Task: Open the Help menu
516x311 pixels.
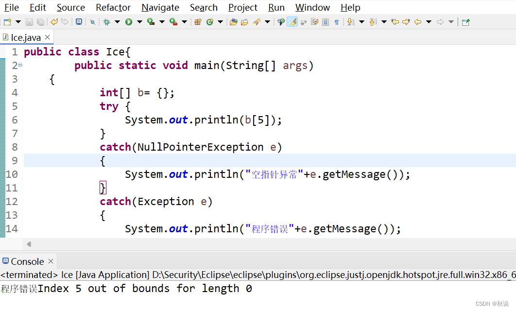Action: pos(350,7)
